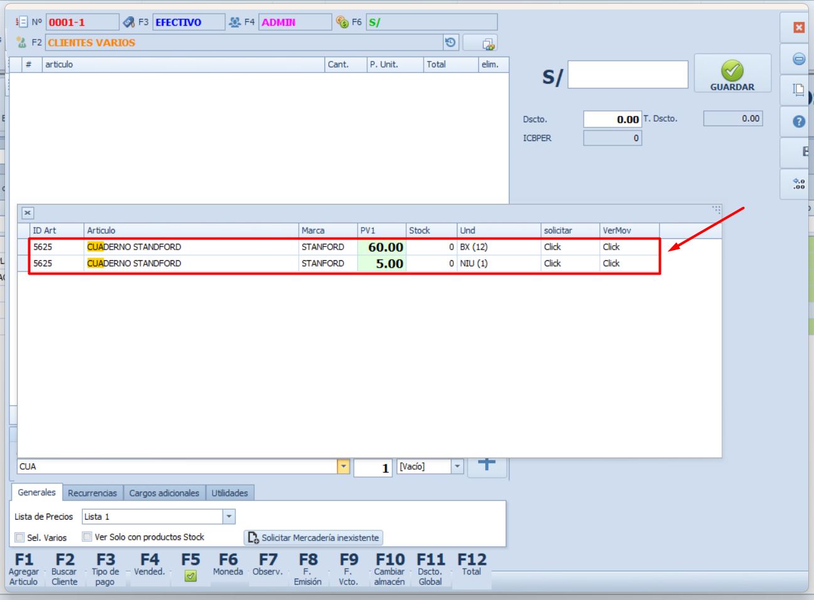Click F9 F. Vcto. shortcut
The height and width of the screenshot is (600, 814).
[348, 569]
